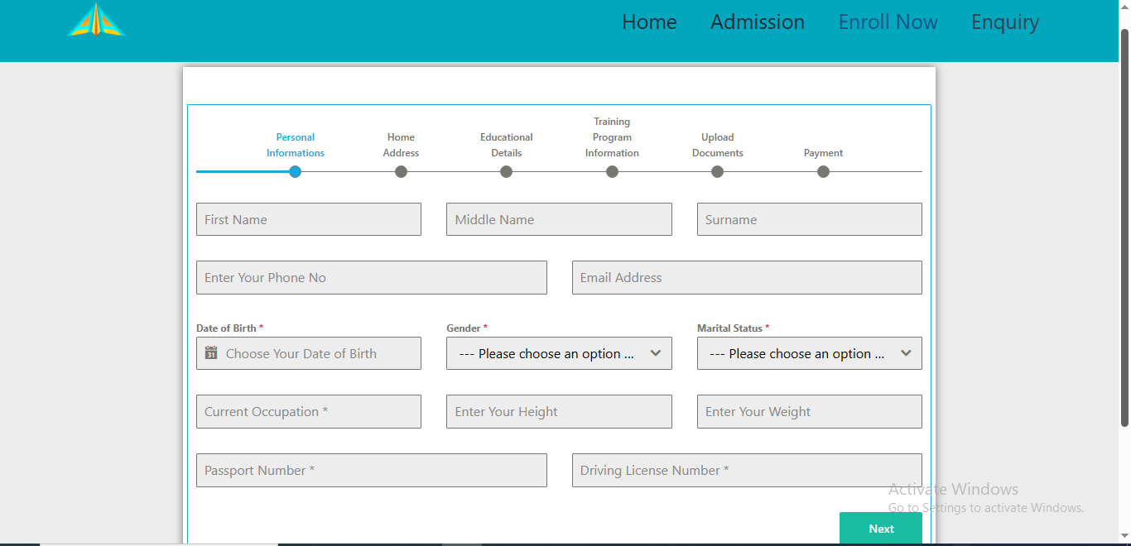
Task: Click the Personal Informations step label
Action: [296, 145]
